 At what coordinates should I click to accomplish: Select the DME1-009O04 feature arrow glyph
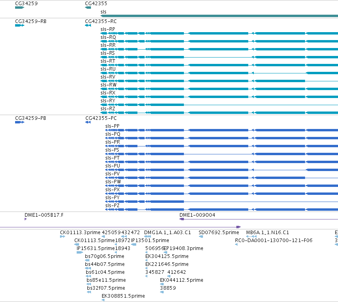click(182, 219)
